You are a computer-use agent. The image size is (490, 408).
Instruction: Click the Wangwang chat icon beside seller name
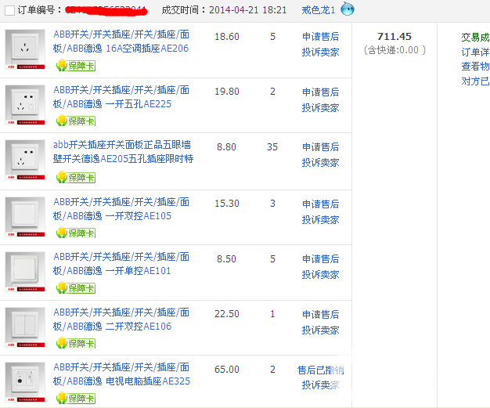[348, 9]
